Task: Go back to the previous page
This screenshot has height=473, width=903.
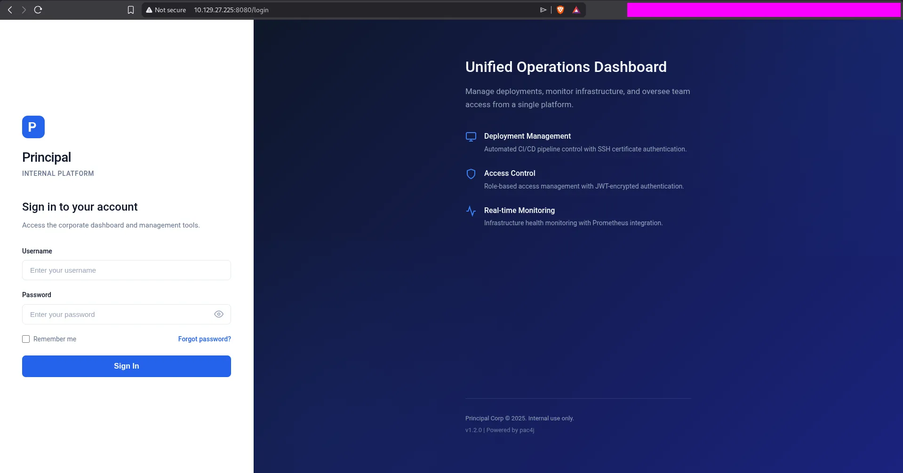Action: click(10, 10)
